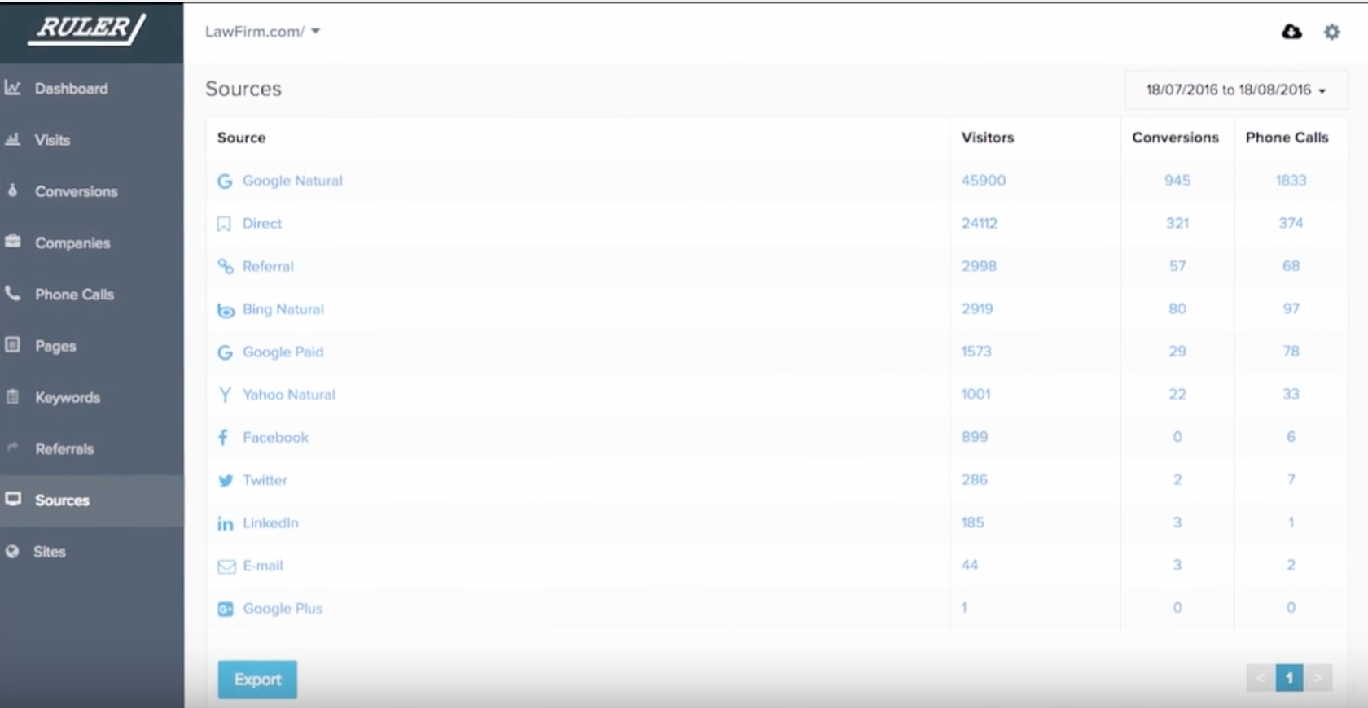1368x708 pixels.
Task: Click visitors value 286
Action: pyautogui.click(x=975, y=479)
